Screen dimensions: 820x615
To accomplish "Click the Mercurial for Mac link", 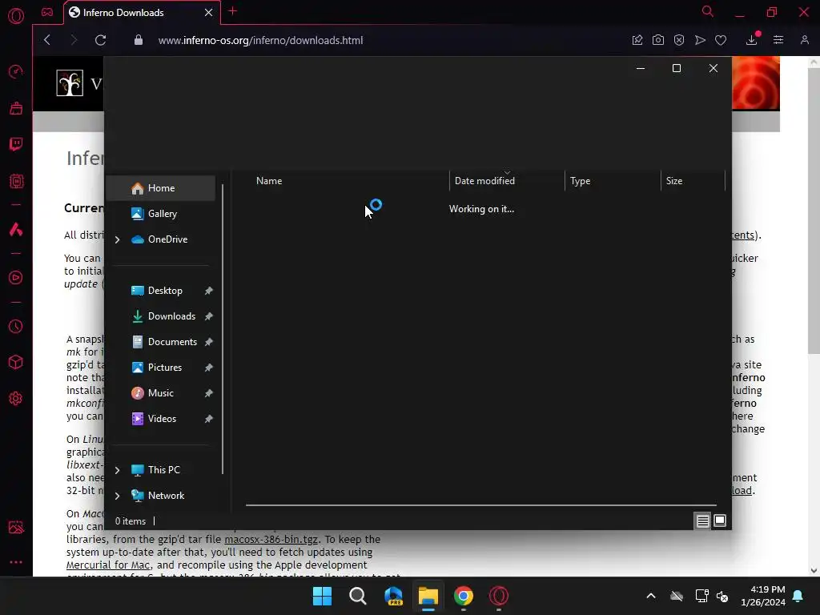I will click(108, 565).
